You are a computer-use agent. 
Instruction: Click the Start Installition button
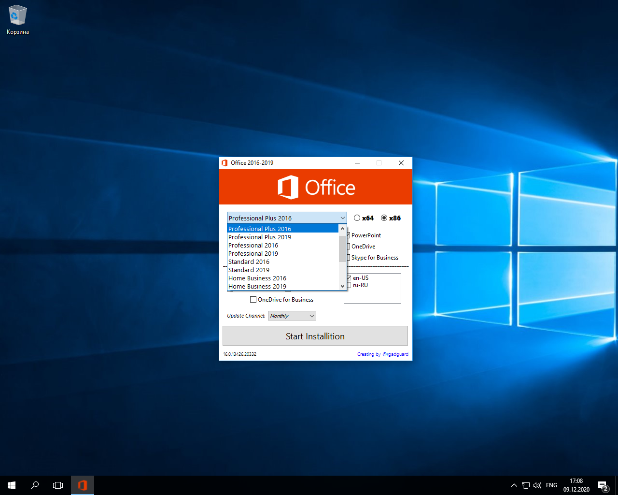click(x=315, y=336)
